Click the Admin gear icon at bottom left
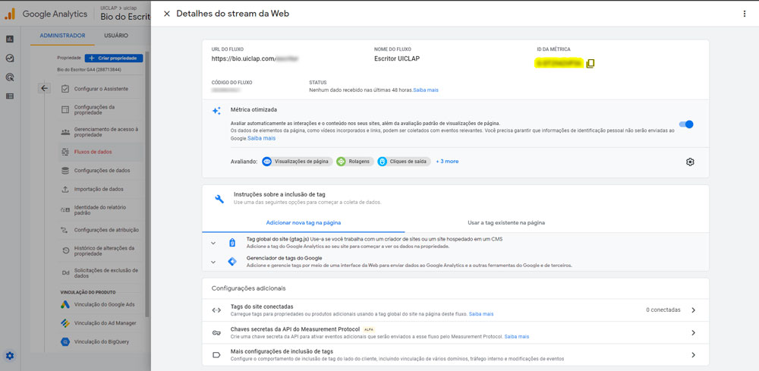 click(x=10, y=357)
